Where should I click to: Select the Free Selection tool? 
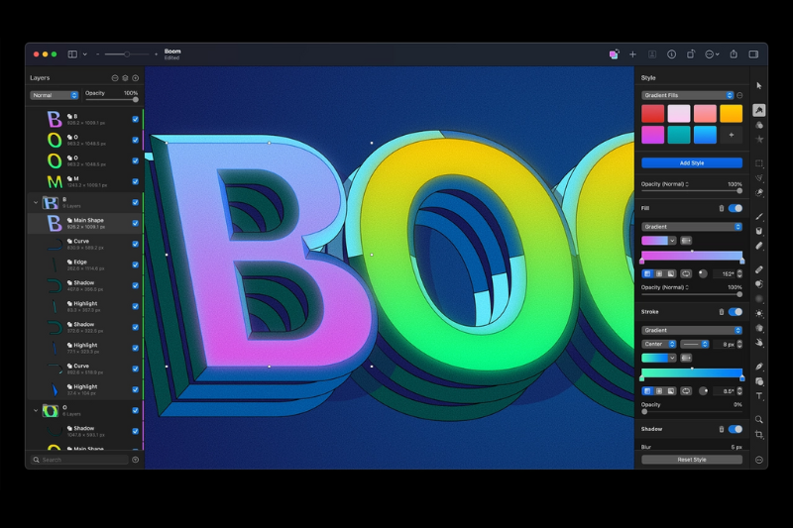click(x=758, y=178)
